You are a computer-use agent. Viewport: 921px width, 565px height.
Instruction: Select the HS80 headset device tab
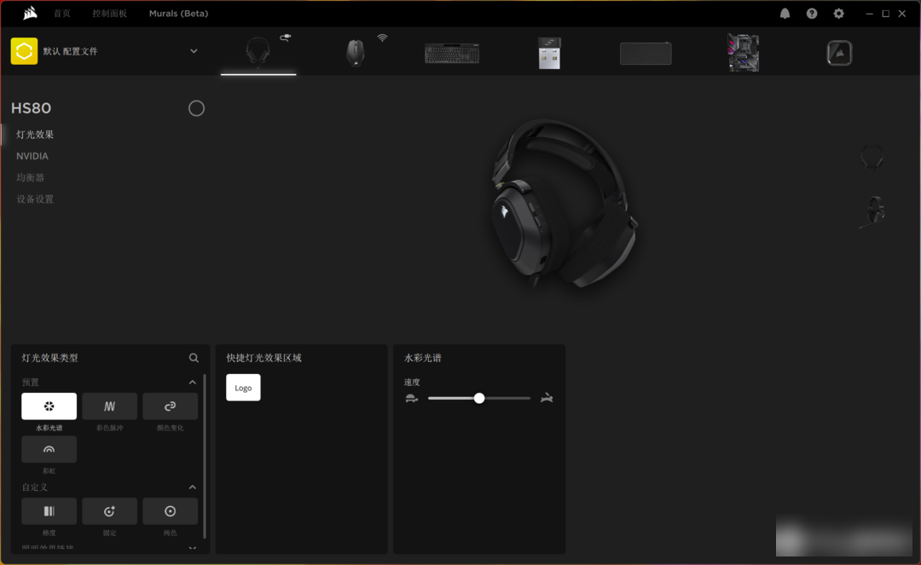[x=258, y=52]
